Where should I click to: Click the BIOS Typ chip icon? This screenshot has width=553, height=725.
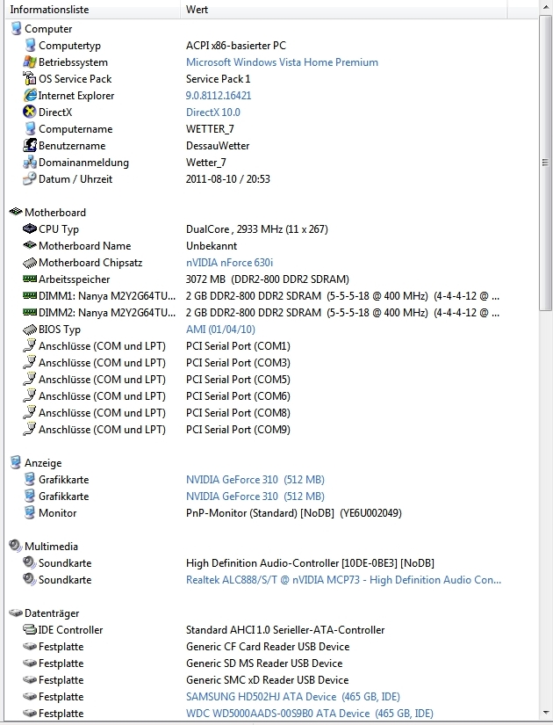click(x=30, y=330)
